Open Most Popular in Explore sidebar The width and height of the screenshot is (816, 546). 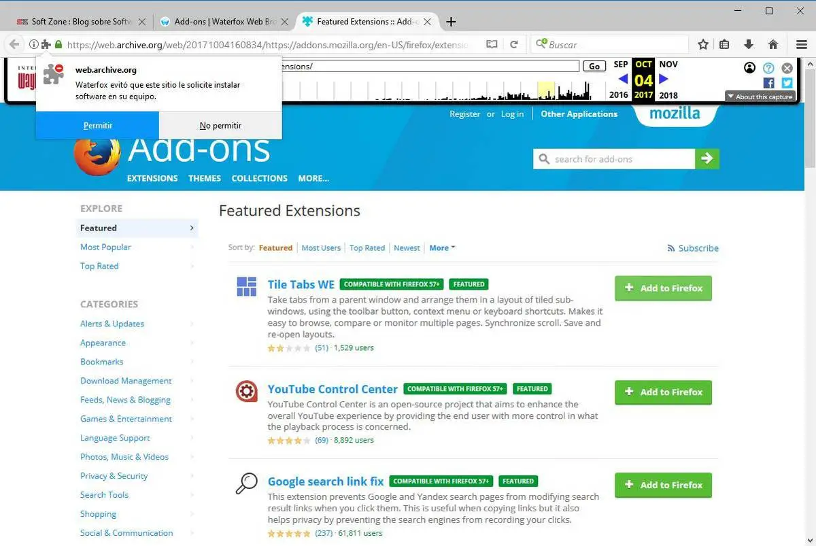(105, 248)
